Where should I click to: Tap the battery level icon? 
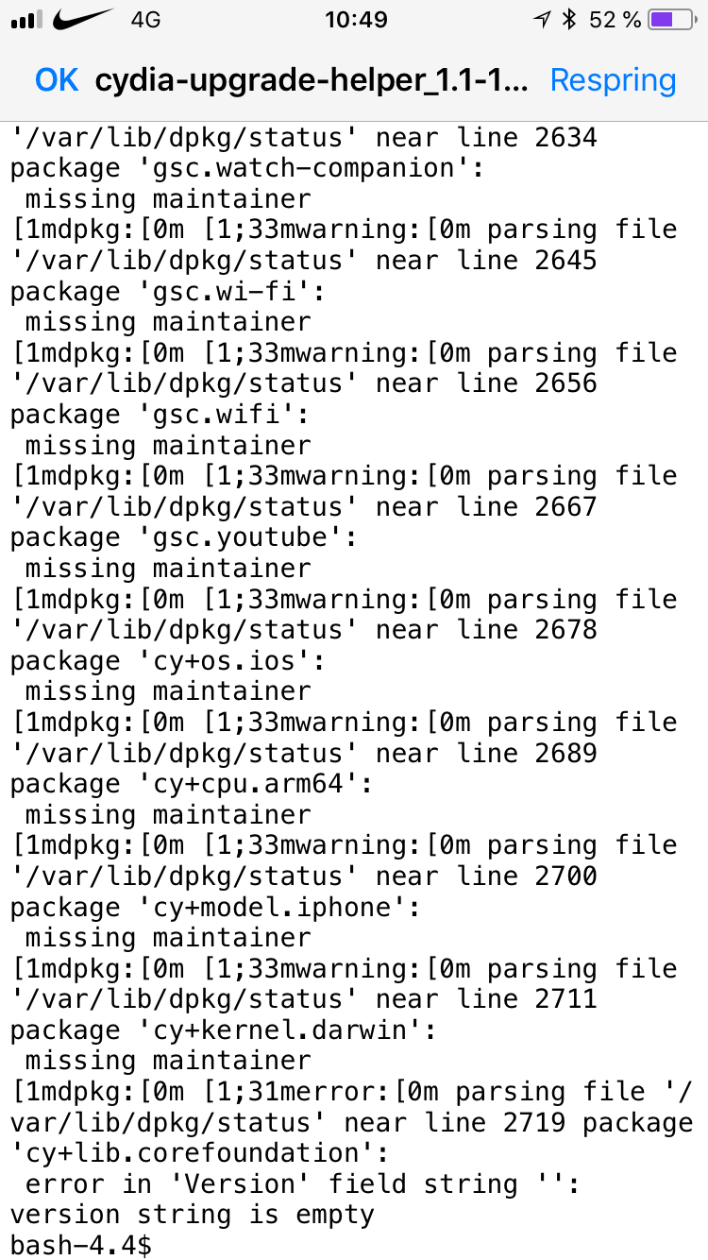[x=674, y=20]
